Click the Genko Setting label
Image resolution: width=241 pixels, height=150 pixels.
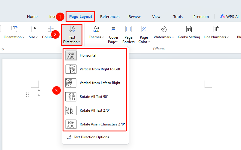(189, 37)
